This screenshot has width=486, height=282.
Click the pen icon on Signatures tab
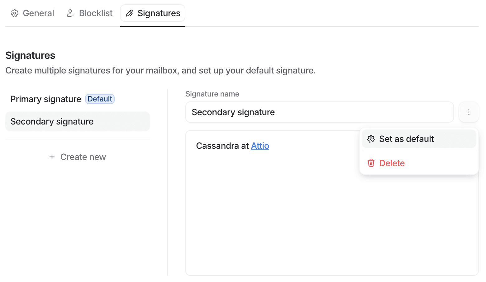tap(129, 13)
